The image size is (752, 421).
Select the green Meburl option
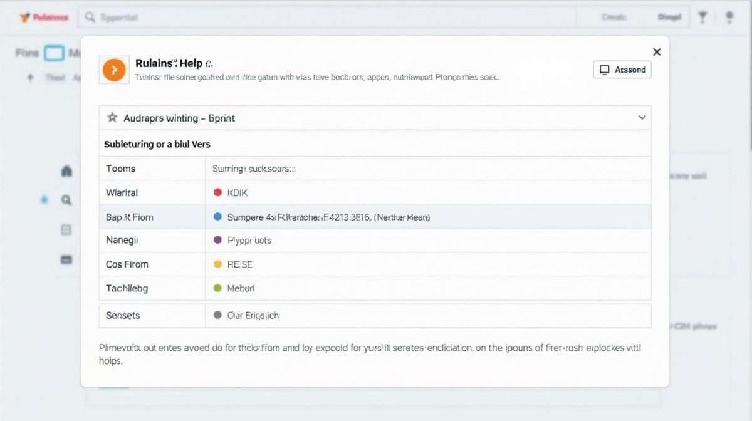point(241,288)
